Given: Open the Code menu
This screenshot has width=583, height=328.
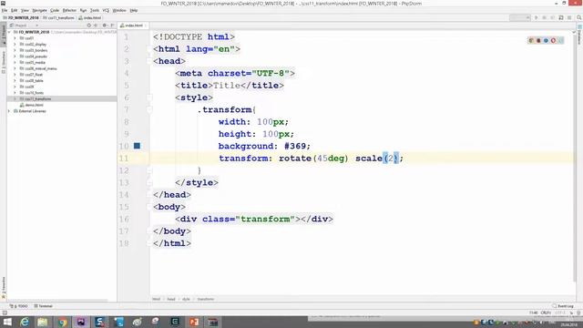Looking at the screenshot, I should (55, 10).
